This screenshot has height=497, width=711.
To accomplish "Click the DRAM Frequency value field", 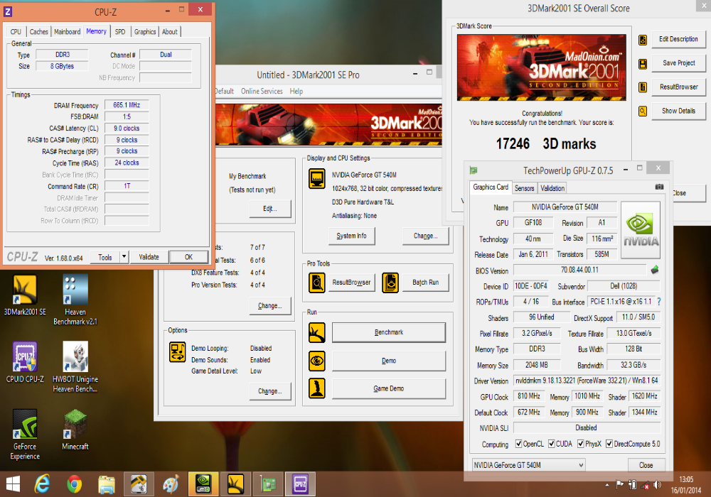I will point(127,105).
